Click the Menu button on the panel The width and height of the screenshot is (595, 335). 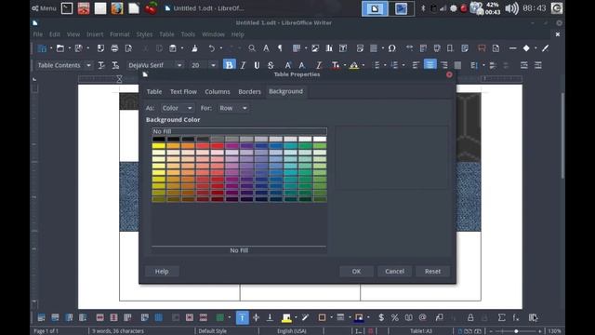[x=45, y=8]
